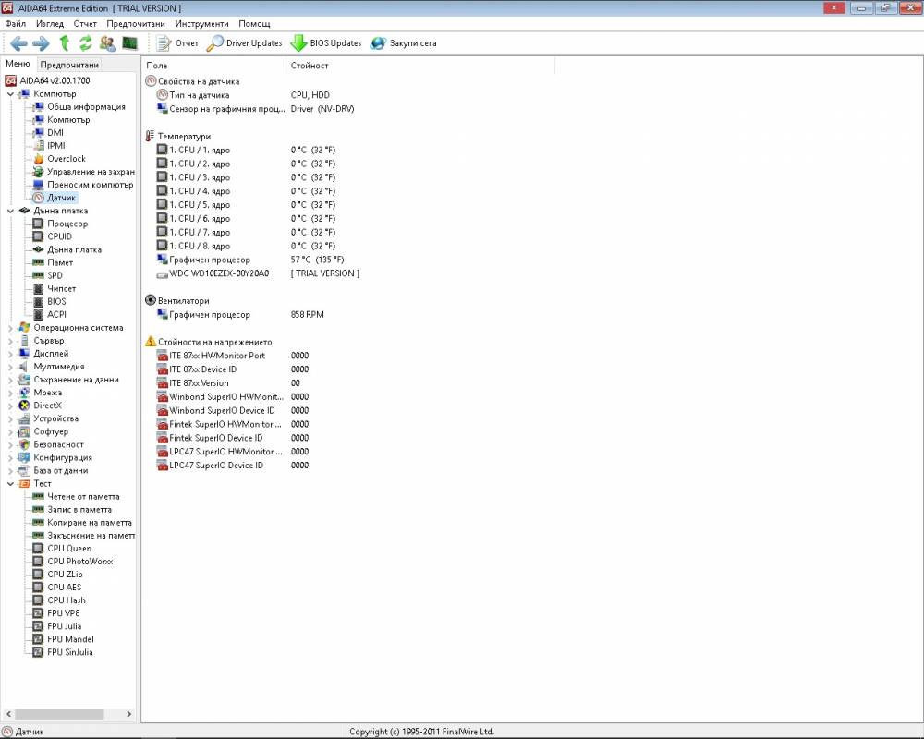The image size is (924, 739).
Task: Click the Закупи сега toolbar button
Action: tap(404, 43)
